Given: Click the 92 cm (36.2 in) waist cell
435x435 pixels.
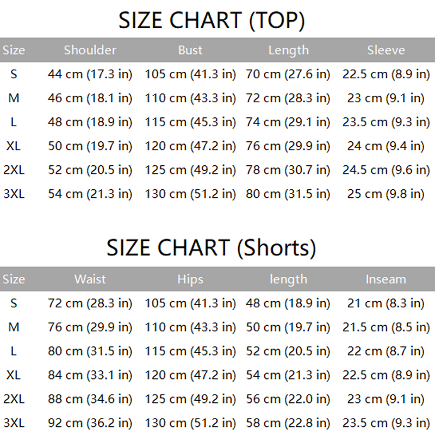Looking at the screenshot, I should pyautogui.click(x=90, y=423).
